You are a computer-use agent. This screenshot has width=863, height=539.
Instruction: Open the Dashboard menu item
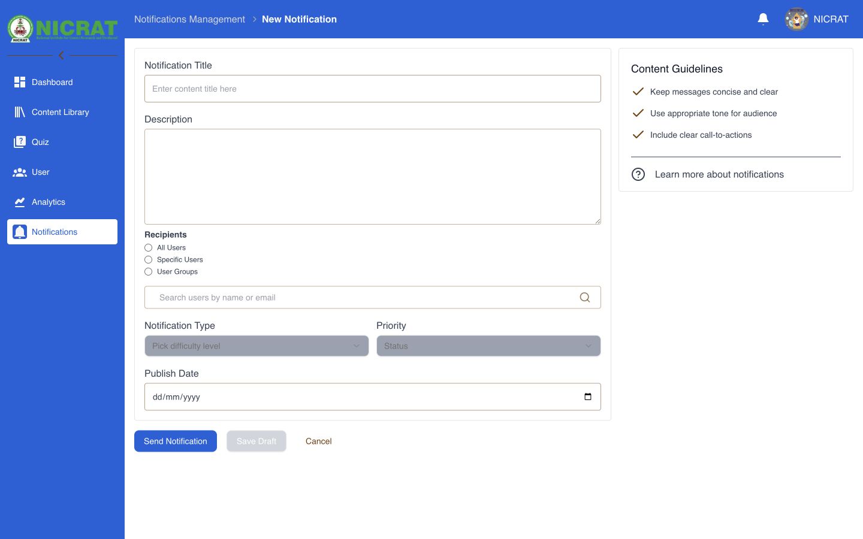click(x=62, y=82)
